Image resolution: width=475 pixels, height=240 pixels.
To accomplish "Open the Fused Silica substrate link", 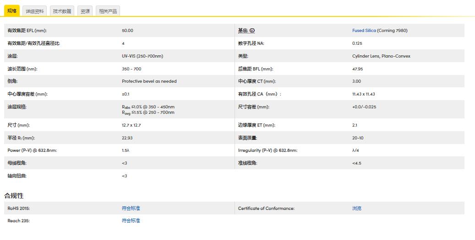I will (x=364, y=31).
